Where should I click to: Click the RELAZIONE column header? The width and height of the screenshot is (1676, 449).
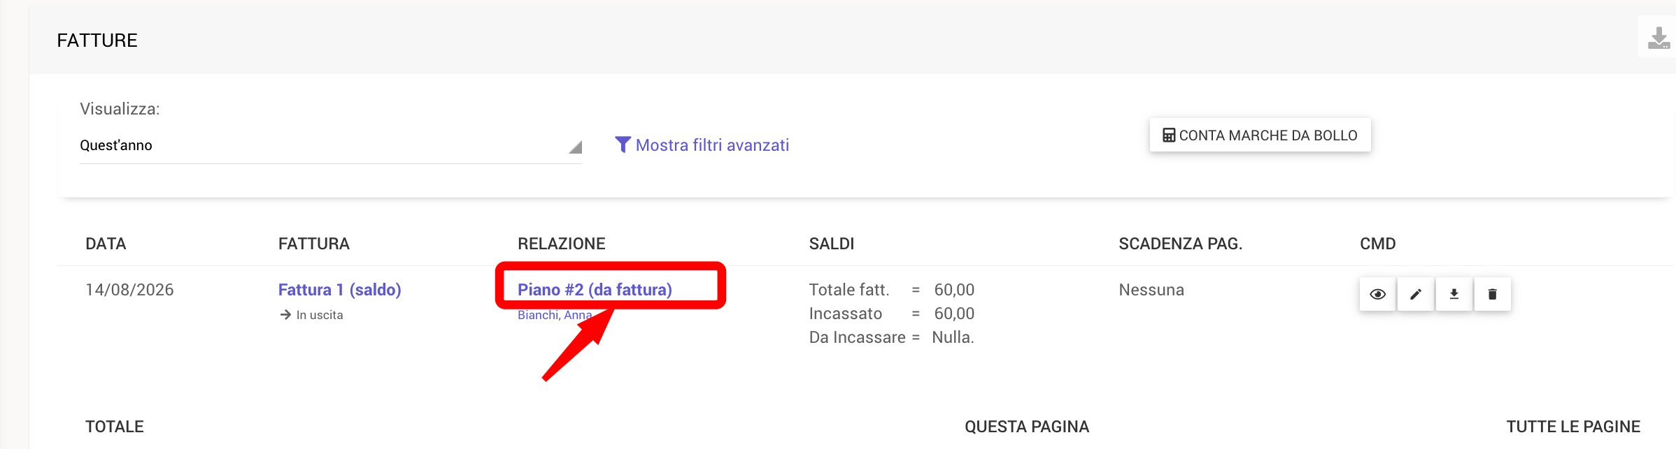(561, 244)
